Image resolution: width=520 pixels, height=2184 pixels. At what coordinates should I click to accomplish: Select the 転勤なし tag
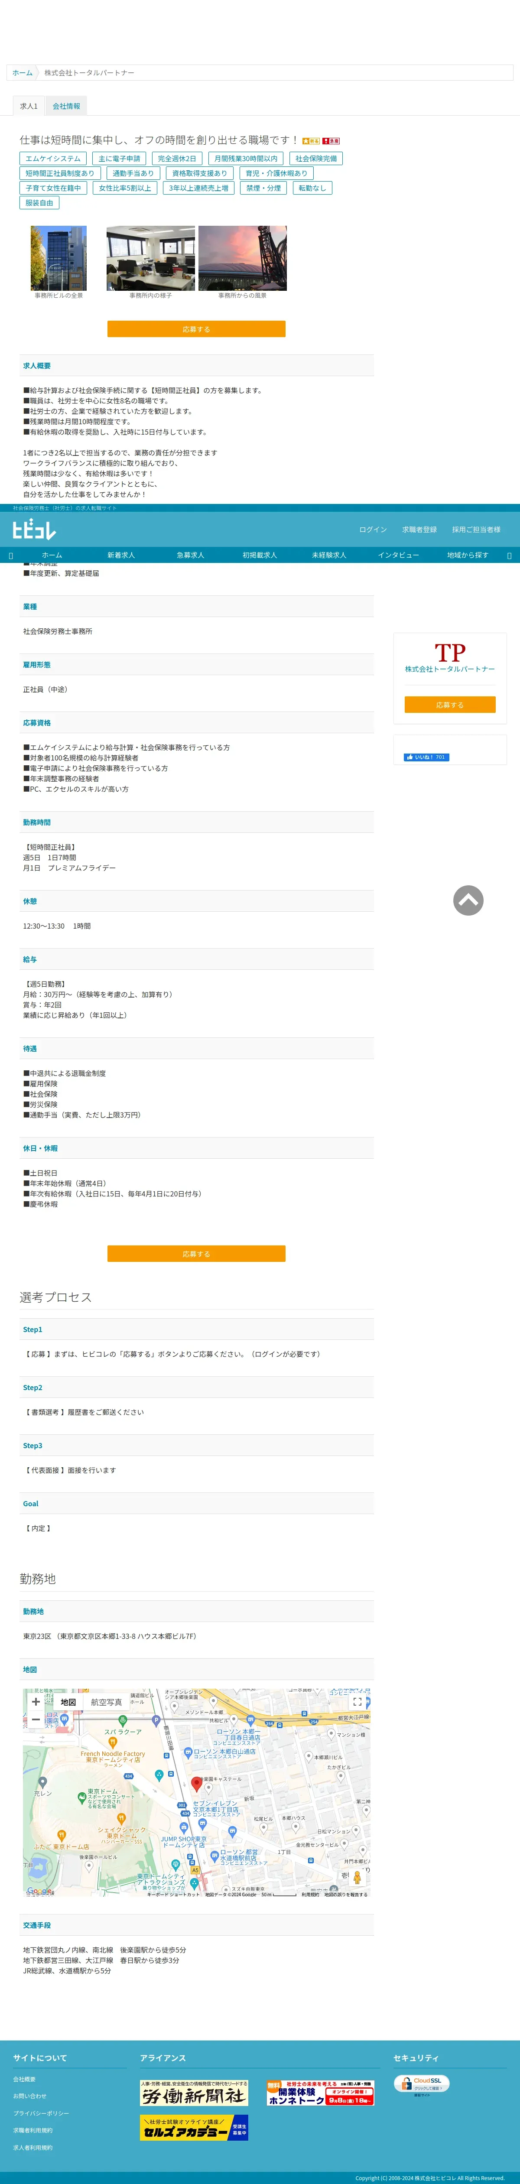click(x=312, y=188)
